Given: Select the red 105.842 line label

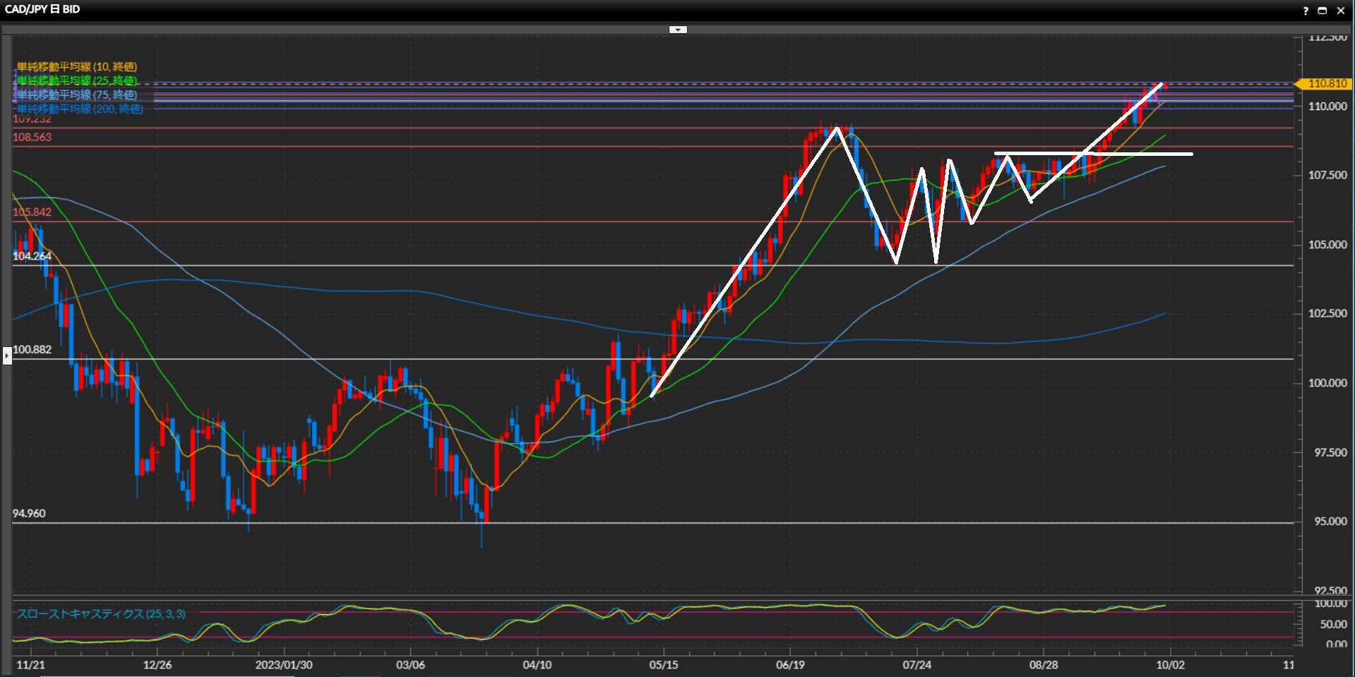Looking at the screenshot, I should (x=32, y=212).
